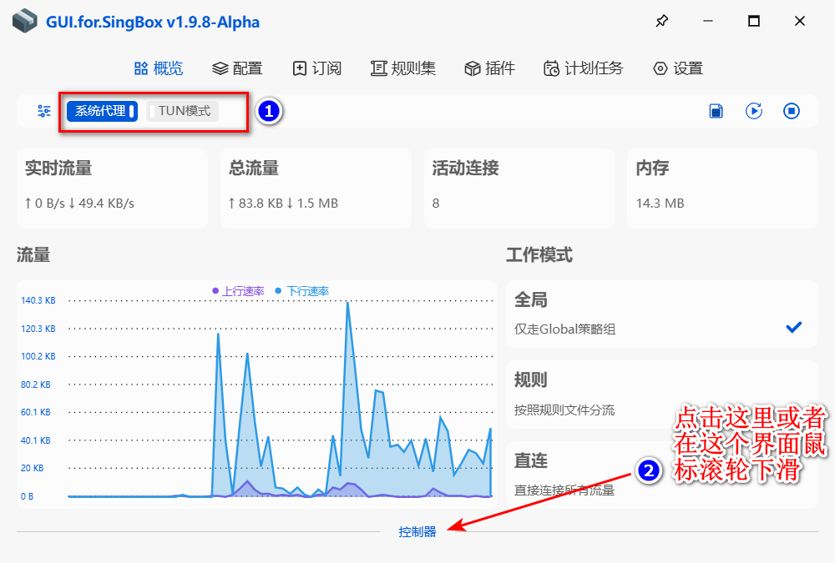
Task: Click the 活动连接 active connections card
Action: tap(518, 188)
